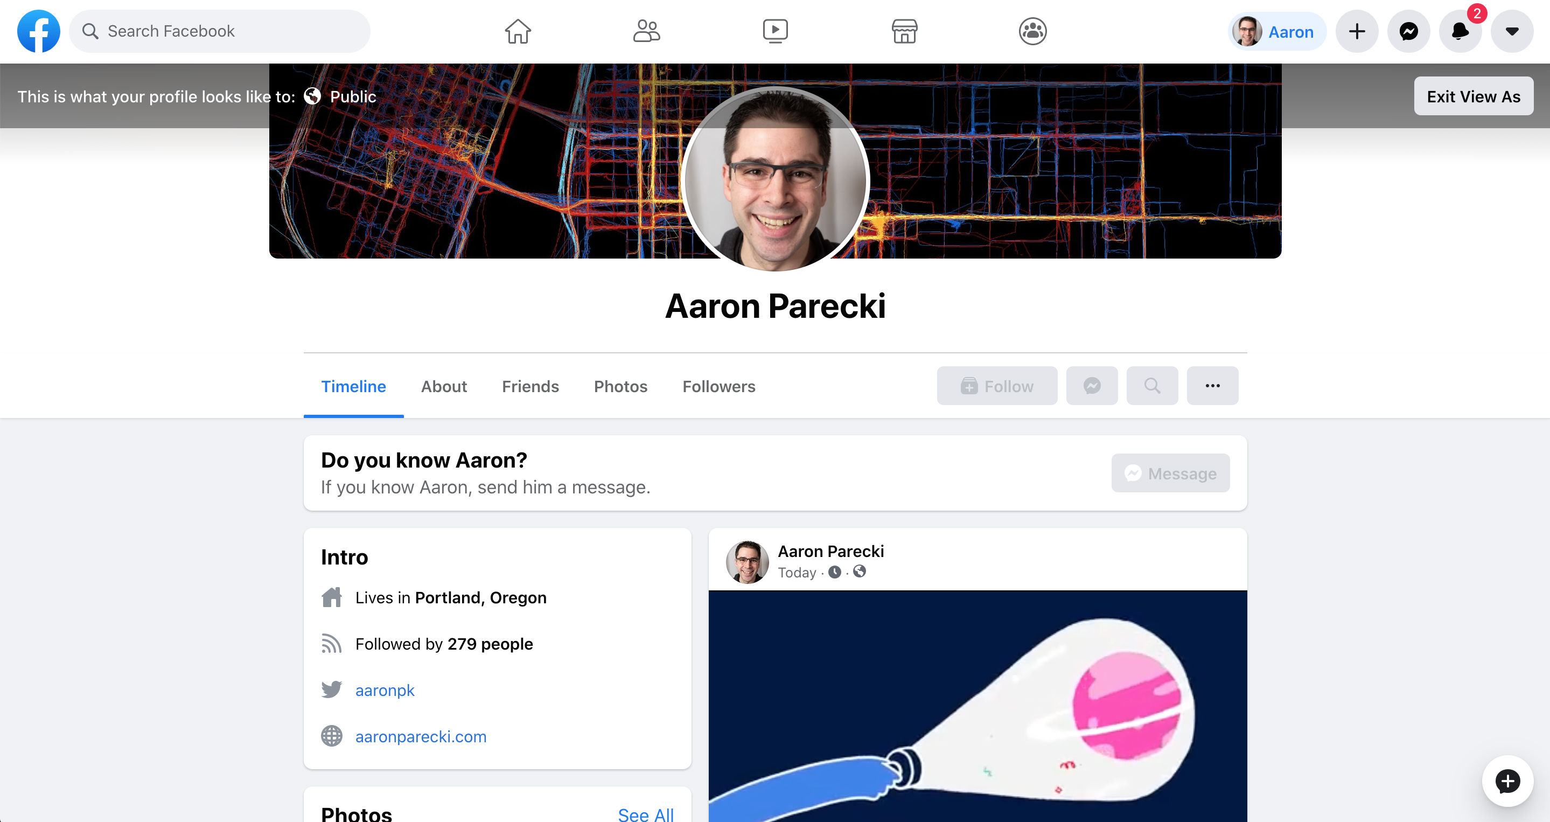Open aaronparecki.com link
This screenshot has width=1550, height=822.
tap(421, 736)
